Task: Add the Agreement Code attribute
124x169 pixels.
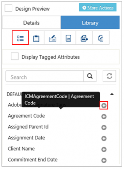Action: pyautogui.click(x=104, y=116)
